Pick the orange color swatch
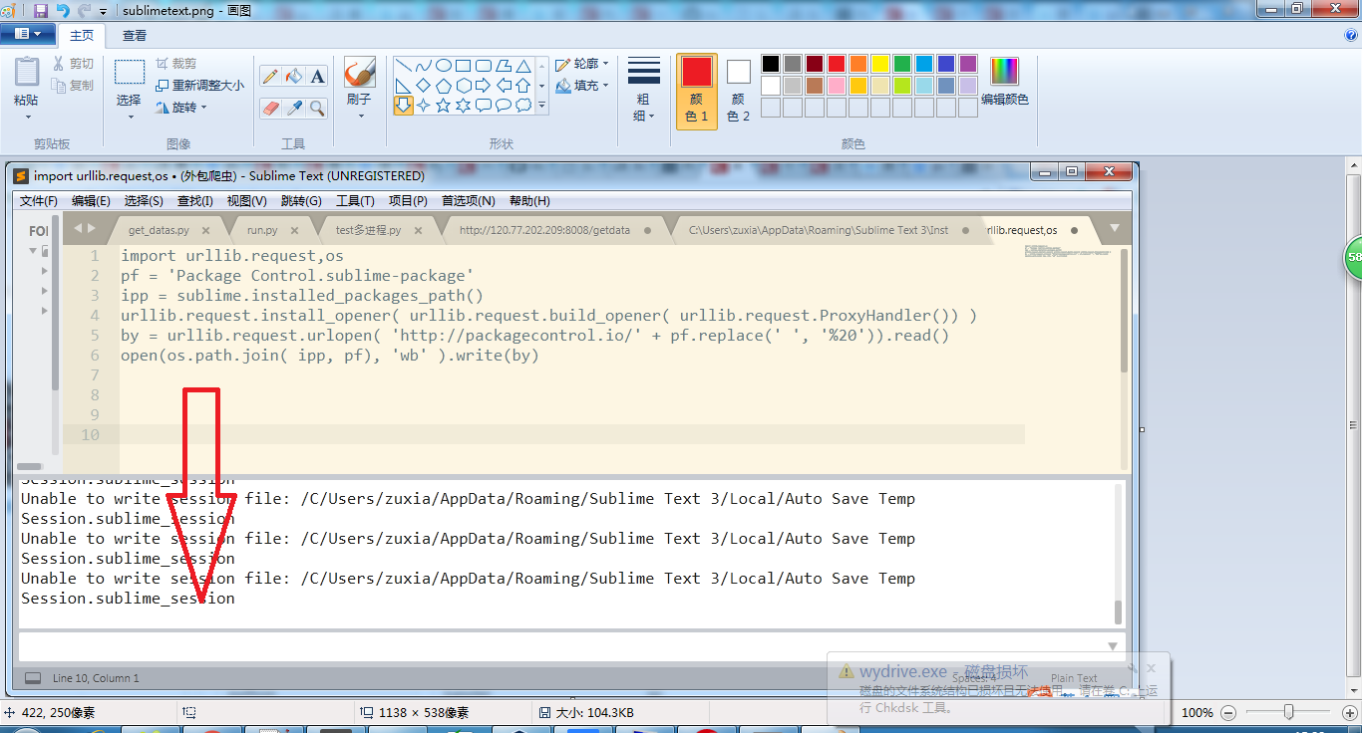This screenshot has width=1362, height=733. click(858, 64)
